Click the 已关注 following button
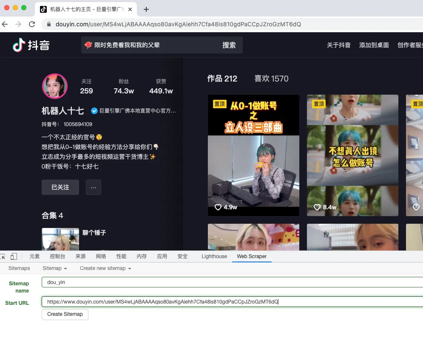Image resolution: width=423 pixels, height=346 pixels. point(60,187)
